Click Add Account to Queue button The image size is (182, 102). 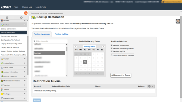121,75
